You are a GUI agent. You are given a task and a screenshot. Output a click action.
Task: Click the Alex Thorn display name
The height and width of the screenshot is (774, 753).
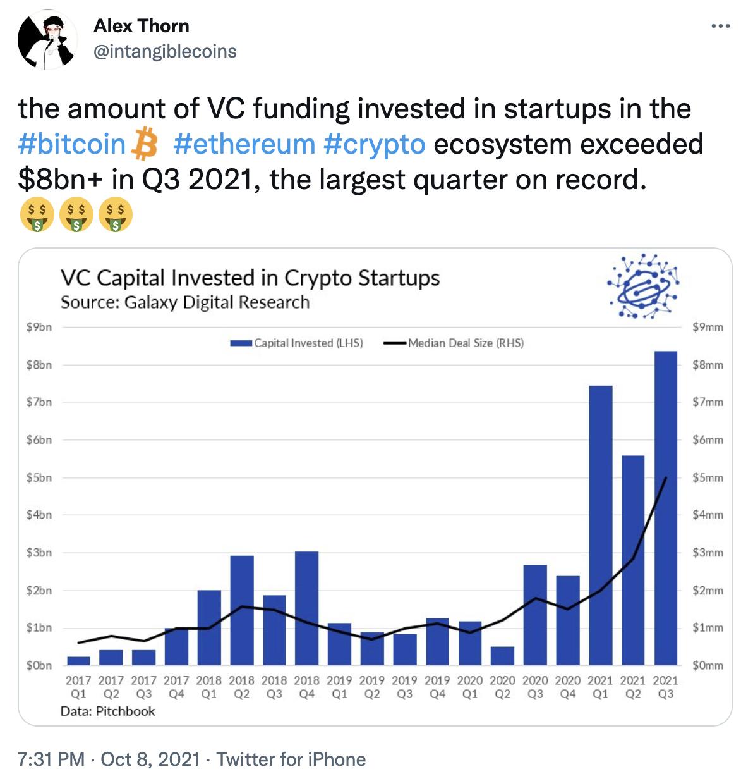click(142, 26)
